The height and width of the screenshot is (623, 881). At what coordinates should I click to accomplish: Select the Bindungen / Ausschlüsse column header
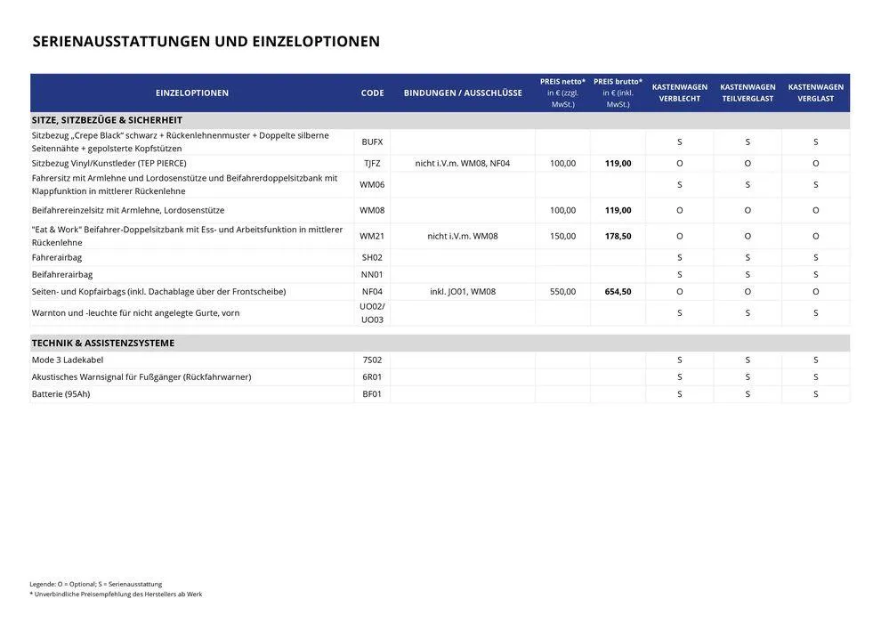click(463, 93)
